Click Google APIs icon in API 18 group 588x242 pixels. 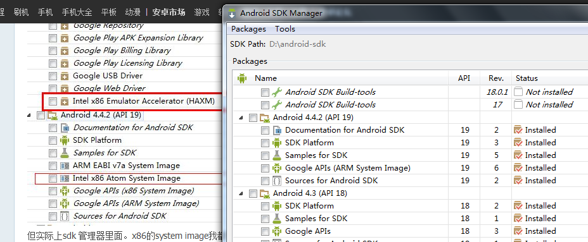coord(277,231)
